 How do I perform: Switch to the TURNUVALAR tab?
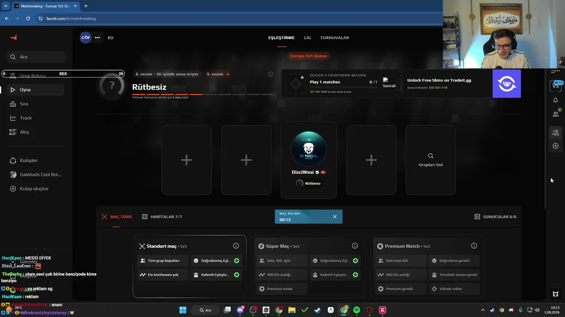335,38
